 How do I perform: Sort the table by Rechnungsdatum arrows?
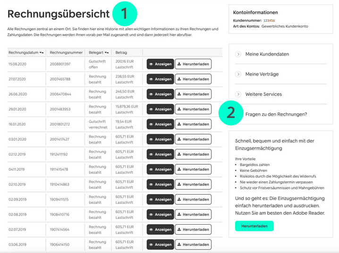coord(42,52)
